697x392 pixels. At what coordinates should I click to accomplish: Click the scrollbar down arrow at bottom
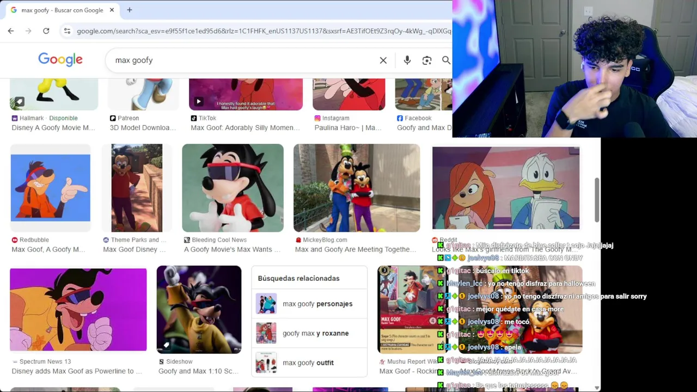[597, 388]
